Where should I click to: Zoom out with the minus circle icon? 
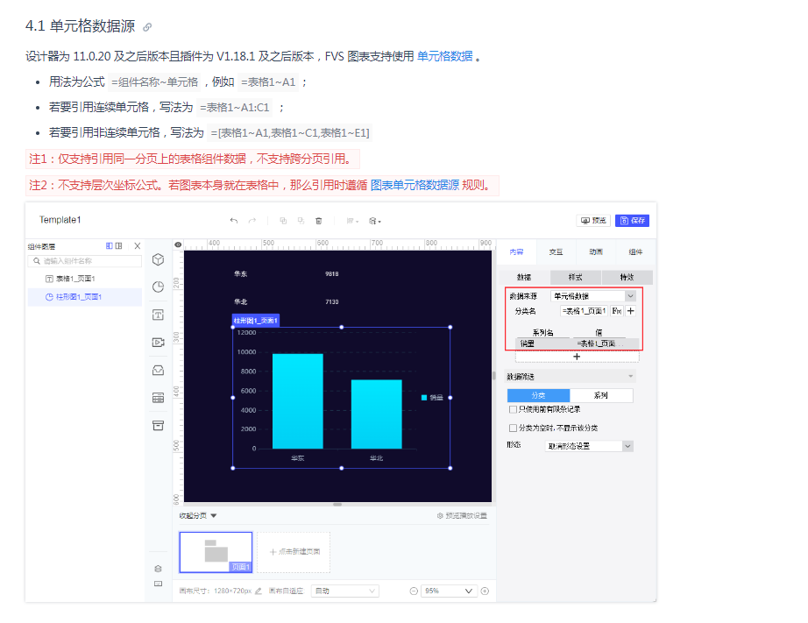(414, 591)
